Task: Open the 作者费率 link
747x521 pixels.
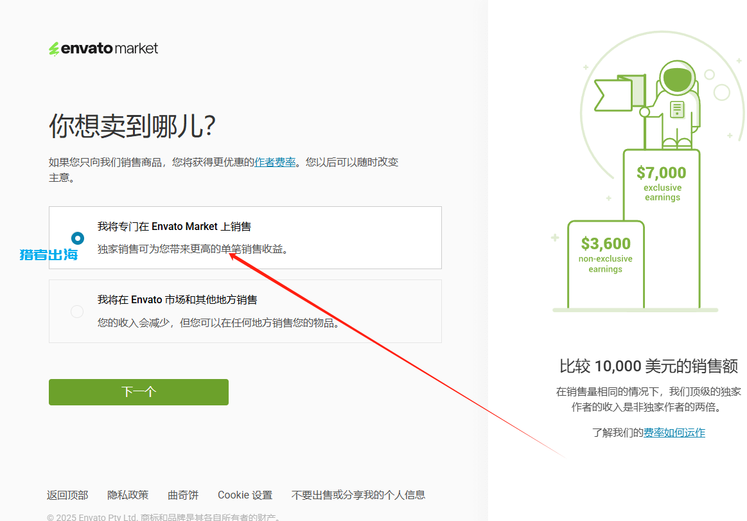Action: (x=275, y=162)
